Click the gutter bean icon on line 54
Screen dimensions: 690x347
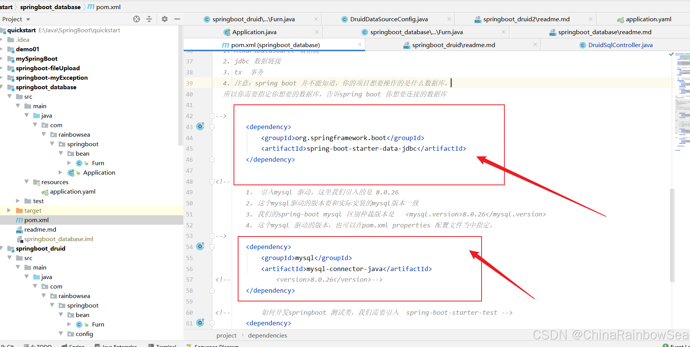(200, 246)
